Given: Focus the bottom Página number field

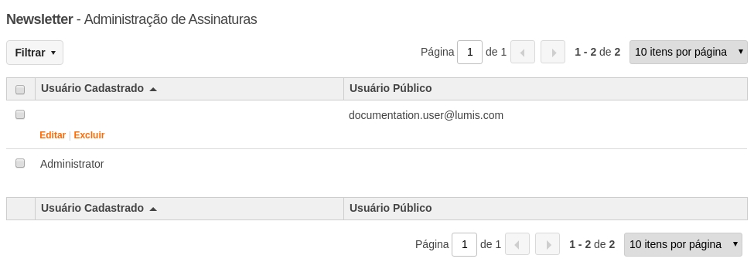Looking at the screenshot, I should pos(465,244).
